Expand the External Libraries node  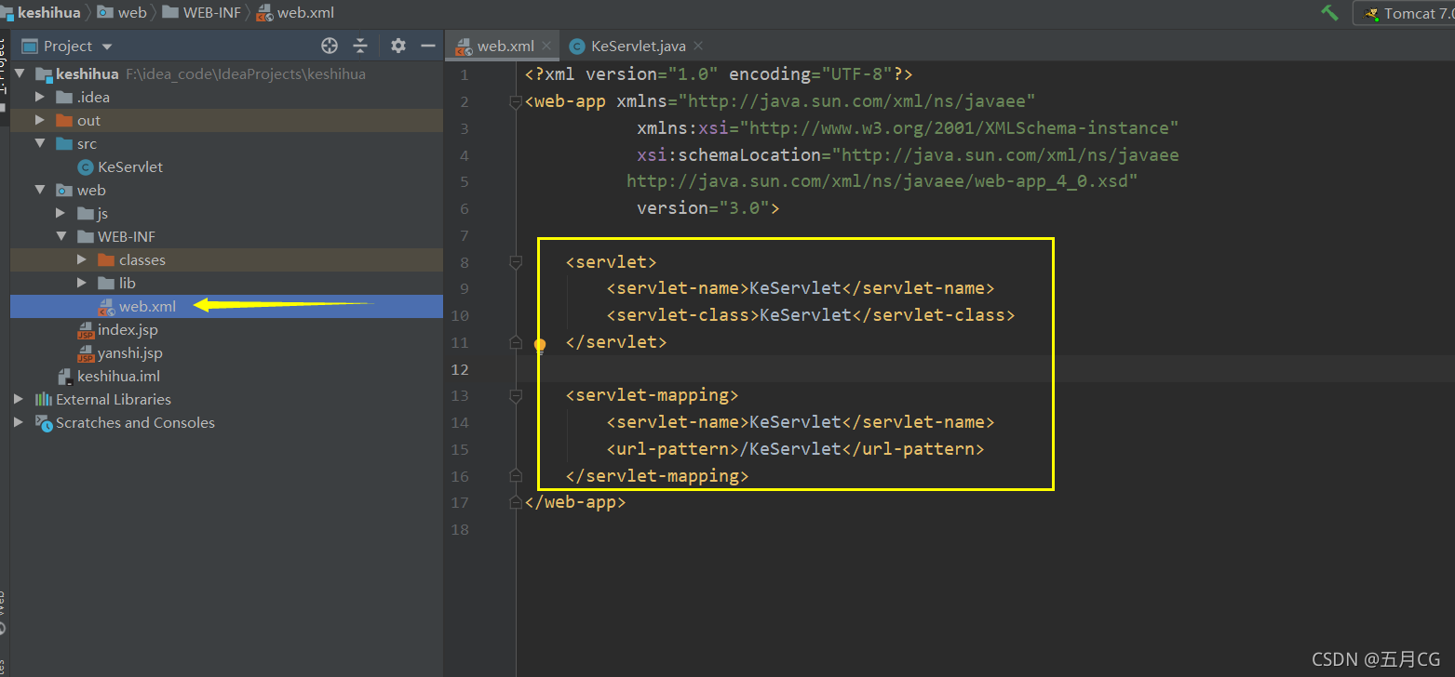coord(20,399)
